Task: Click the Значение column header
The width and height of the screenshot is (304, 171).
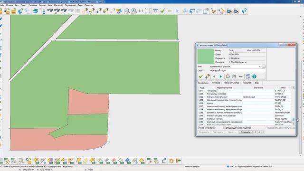Action: pyautogui.click(x=258, y=88)
